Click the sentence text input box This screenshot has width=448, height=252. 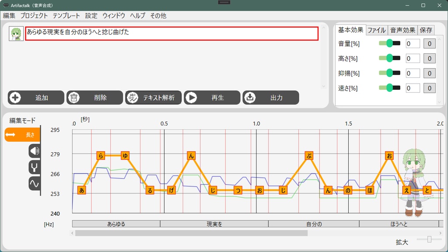[171, 33]
